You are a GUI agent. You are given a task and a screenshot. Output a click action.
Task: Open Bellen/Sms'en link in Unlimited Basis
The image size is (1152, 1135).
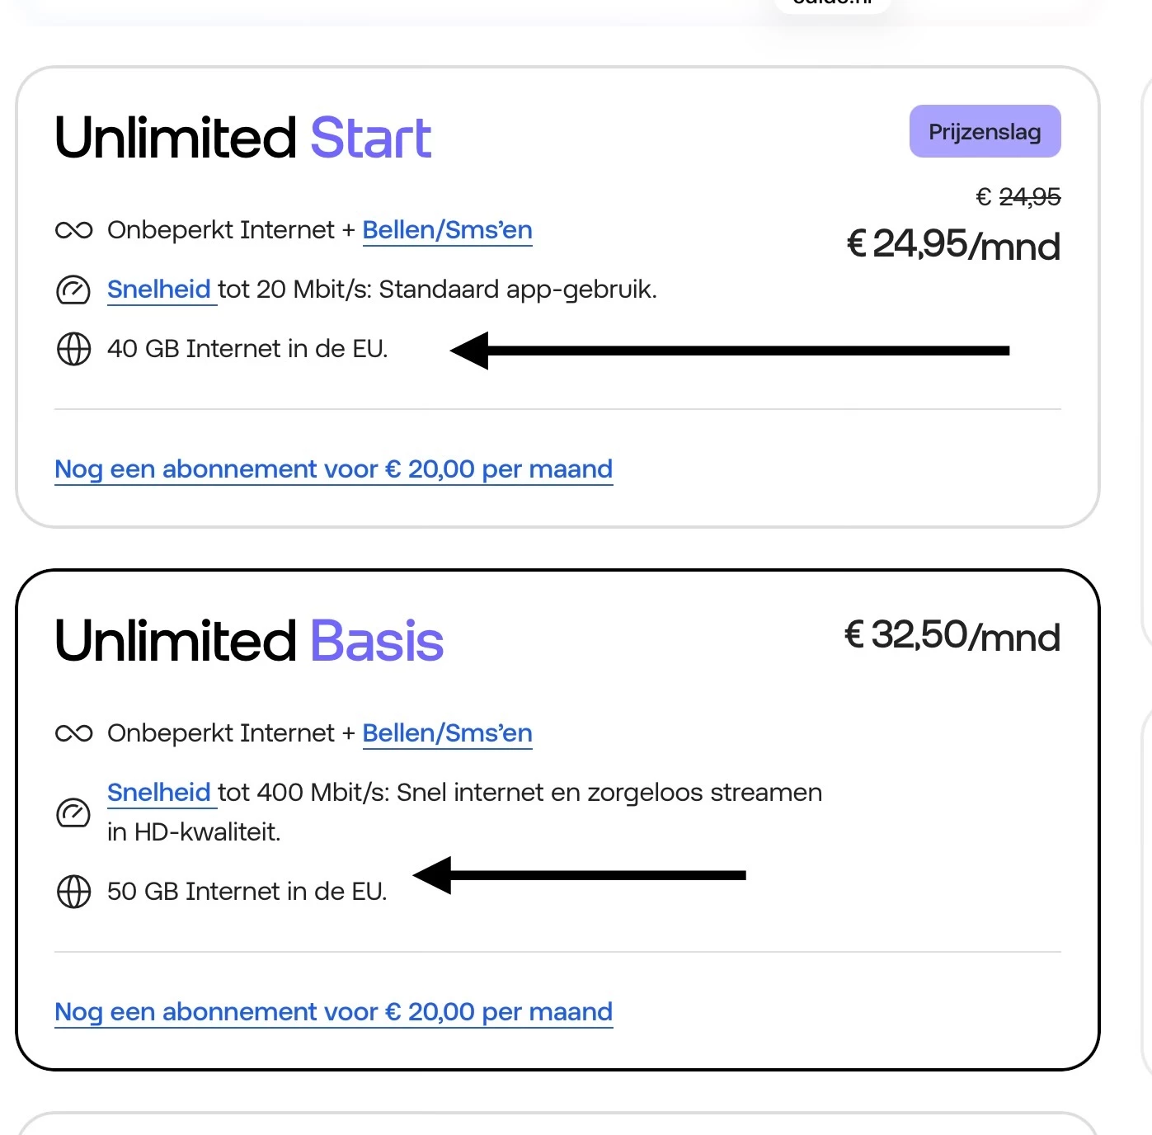pos(447,733)
